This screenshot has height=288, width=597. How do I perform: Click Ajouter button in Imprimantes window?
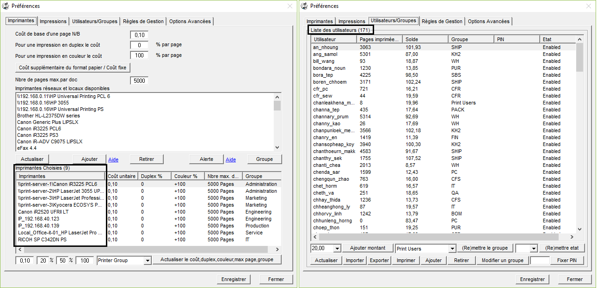(x=90, y=159)
